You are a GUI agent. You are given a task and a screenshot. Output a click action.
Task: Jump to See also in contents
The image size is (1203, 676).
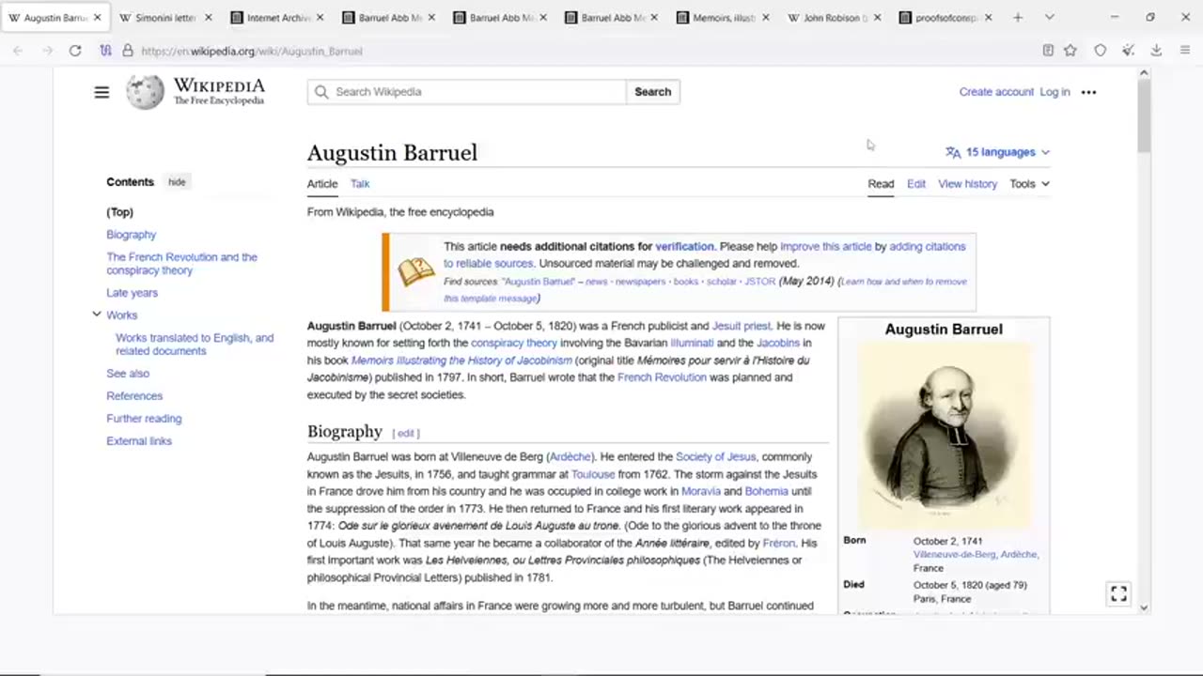[128, 374]
